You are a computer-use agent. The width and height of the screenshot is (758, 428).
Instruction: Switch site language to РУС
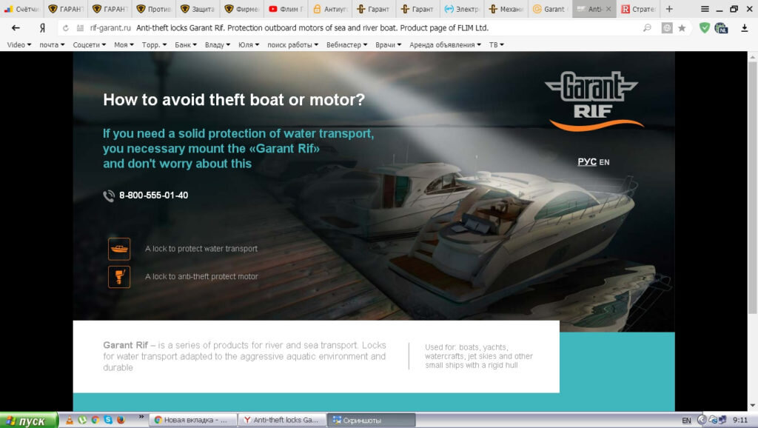(587, 161)
